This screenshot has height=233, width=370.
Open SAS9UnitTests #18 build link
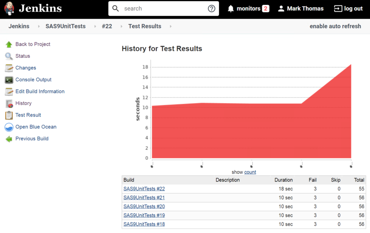point(144,224)
